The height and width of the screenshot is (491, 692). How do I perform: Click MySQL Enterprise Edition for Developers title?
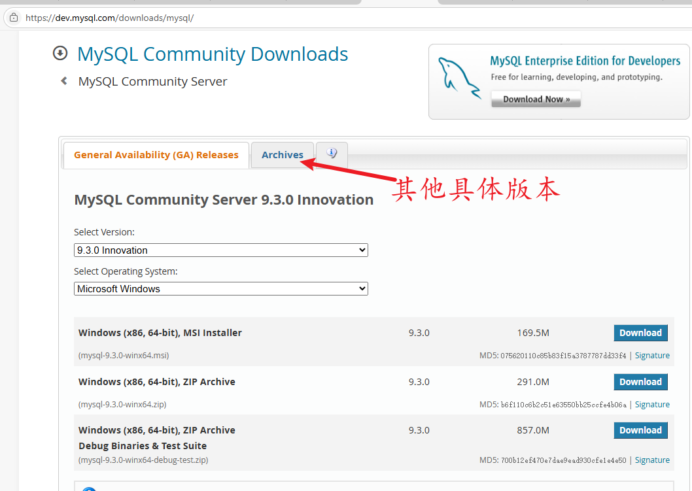tap(585, 61)
